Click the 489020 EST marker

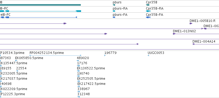(x=78, y=61)
